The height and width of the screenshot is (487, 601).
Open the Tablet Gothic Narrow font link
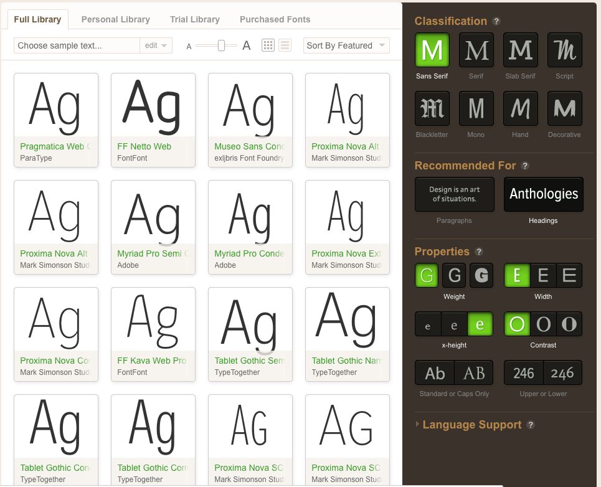[x=346, y=361]
